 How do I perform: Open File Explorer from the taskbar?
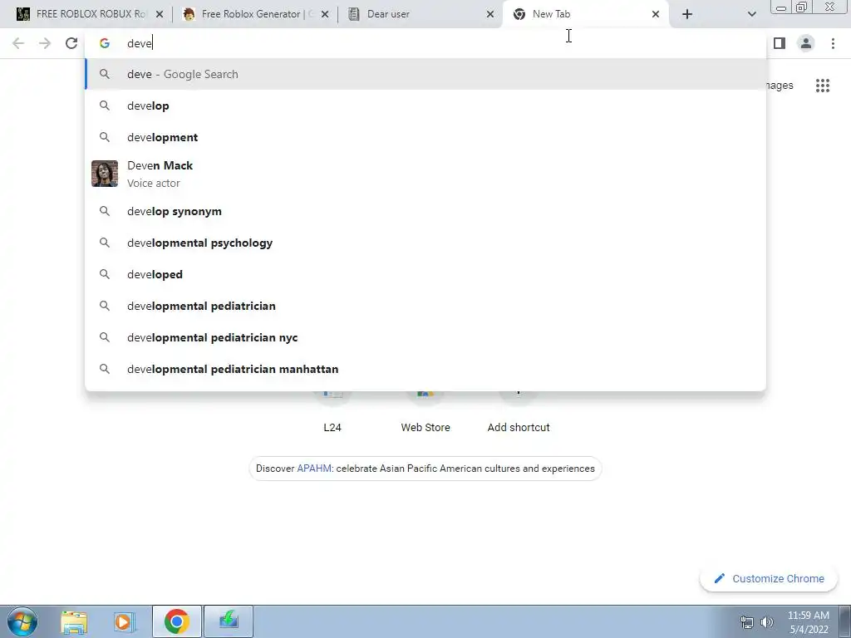(74, 621)
